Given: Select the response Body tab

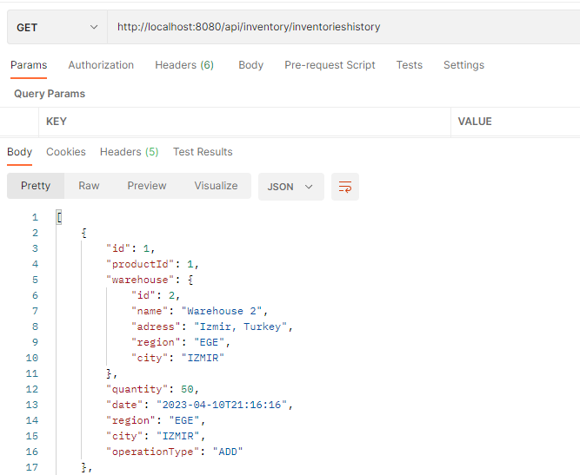Looking at the screenshot, I should tap(20, 152).
